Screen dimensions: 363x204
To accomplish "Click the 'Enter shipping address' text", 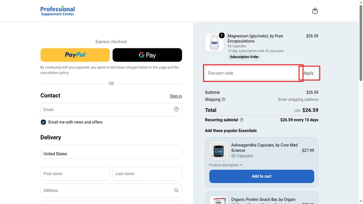I will click(298, 99).
